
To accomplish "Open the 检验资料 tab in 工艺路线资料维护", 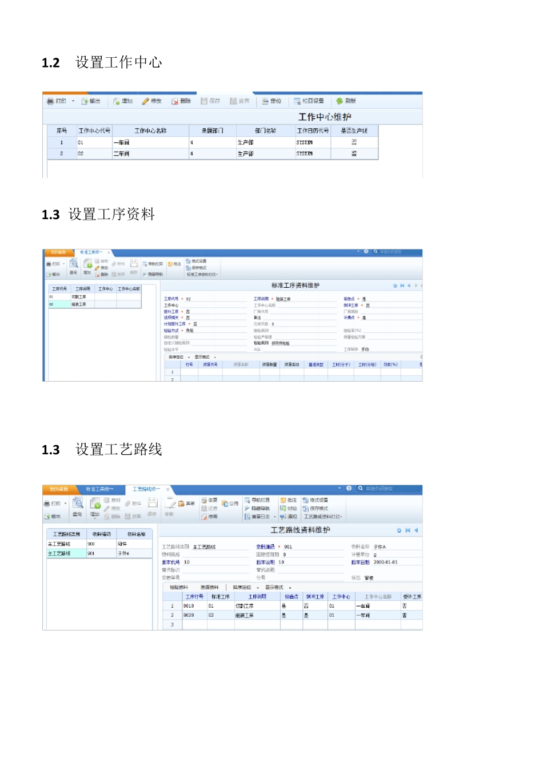I will pyautogui.click(x=179, y=587).
